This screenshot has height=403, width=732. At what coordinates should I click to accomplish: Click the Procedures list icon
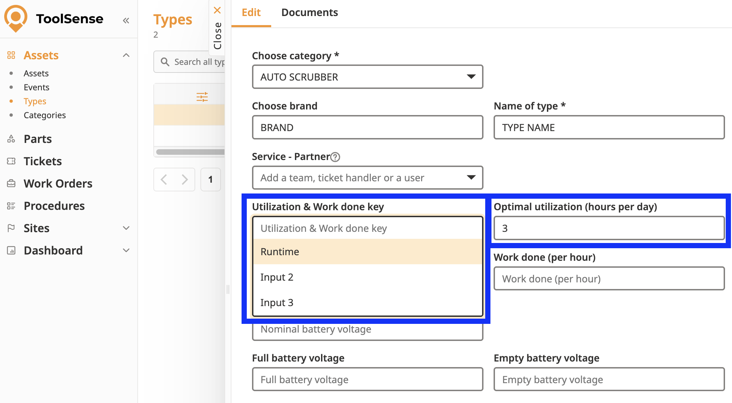point(11,206)
